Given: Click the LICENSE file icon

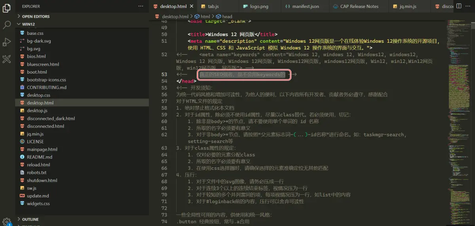Looking at the screenshot, I should pyautogui.click(x=22, y=142).
